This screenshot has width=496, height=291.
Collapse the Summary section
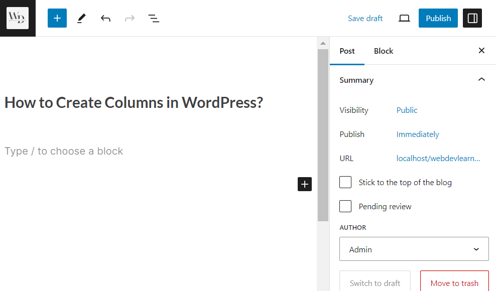pos(481,80)
